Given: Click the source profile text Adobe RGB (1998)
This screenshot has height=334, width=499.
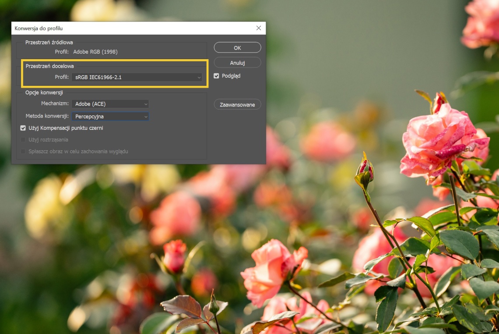Looking at the screenshot, I should point(95,52).
